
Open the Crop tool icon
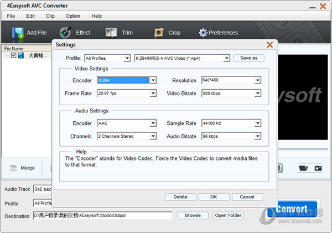[159, 33]
